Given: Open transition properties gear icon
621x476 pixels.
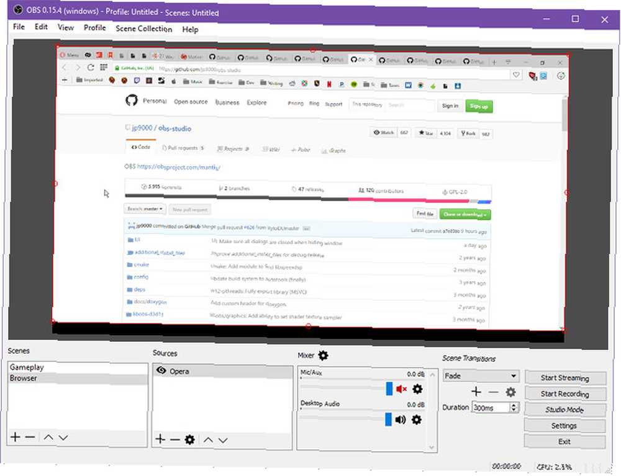Looking at the screenshot, I should [x=511, y=392].
